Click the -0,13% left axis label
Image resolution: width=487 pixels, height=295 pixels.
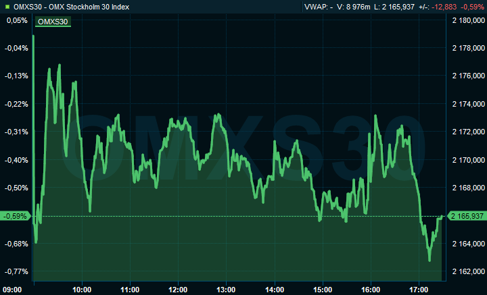pyautogui.click(x=16, y=76)
